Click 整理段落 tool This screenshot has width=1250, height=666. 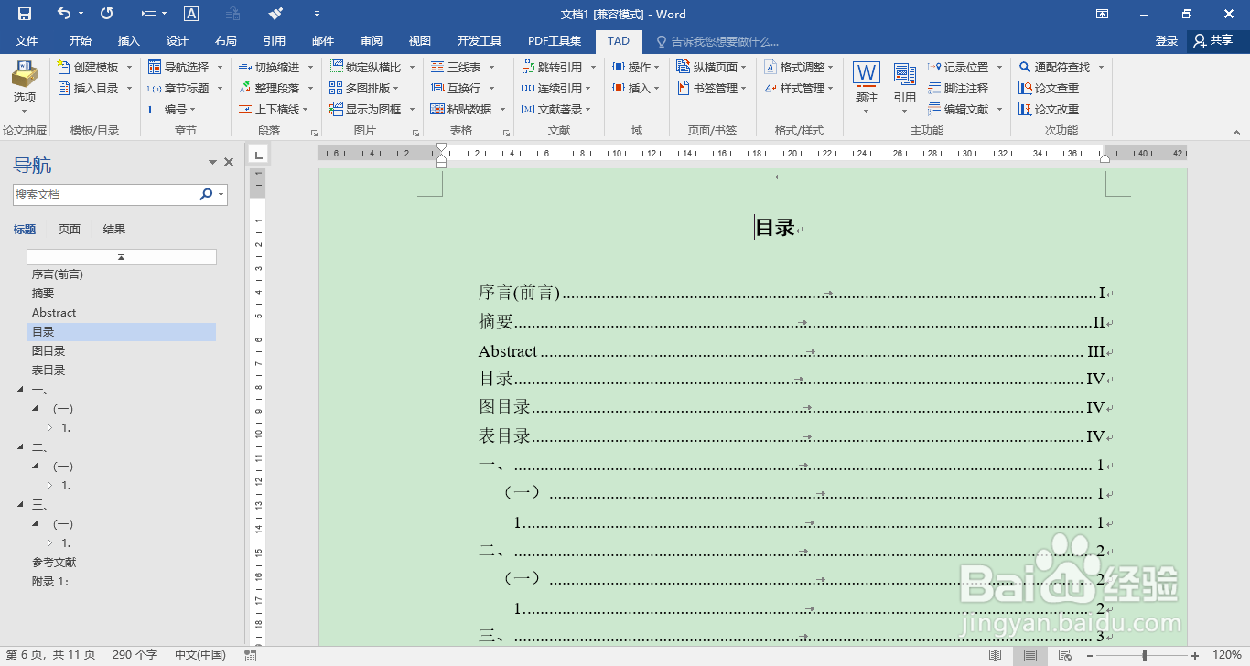(x=275, y=89)
